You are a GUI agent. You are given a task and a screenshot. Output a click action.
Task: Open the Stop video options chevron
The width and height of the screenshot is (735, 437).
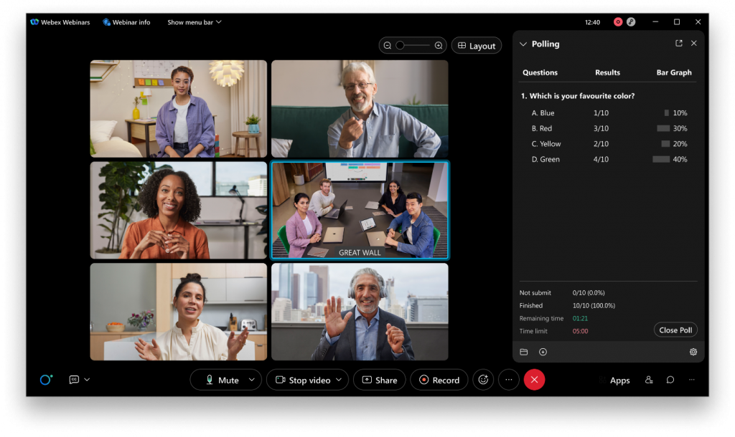click(338, 380)
